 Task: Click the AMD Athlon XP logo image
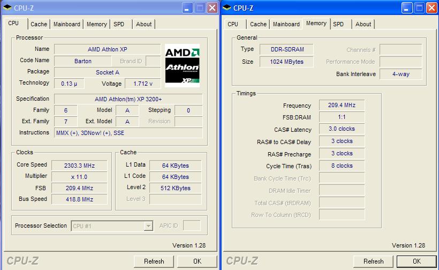tap(182, 65)
